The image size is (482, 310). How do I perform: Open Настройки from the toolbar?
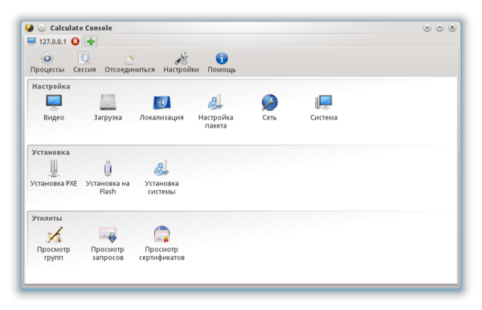click(181, 63)
